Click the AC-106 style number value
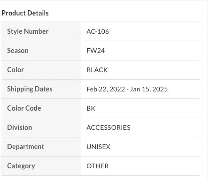This screenshot has width=208, height=180. (98, 31)
